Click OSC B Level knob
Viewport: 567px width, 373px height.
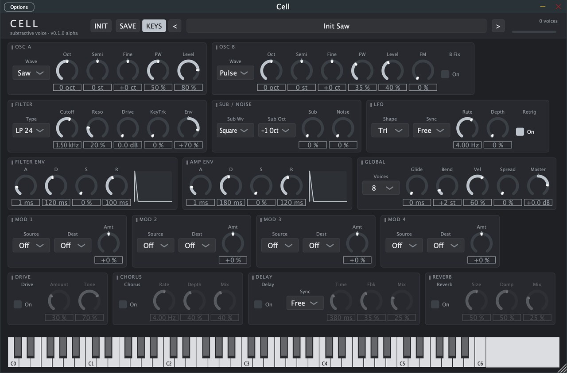[392, 71]
